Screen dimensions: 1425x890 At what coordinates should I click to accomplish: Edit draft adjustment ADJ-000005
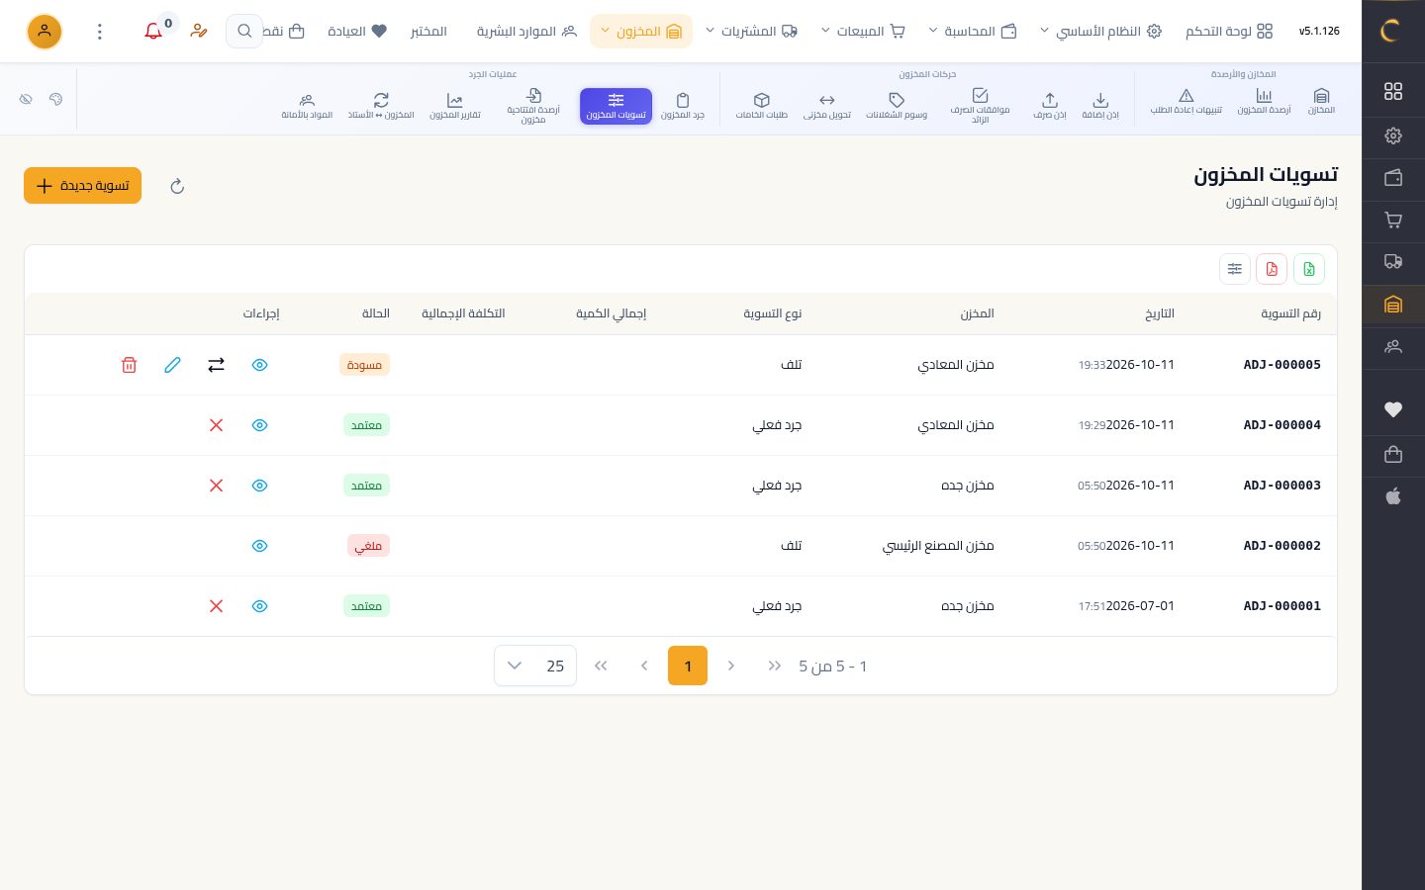point(172,365)
